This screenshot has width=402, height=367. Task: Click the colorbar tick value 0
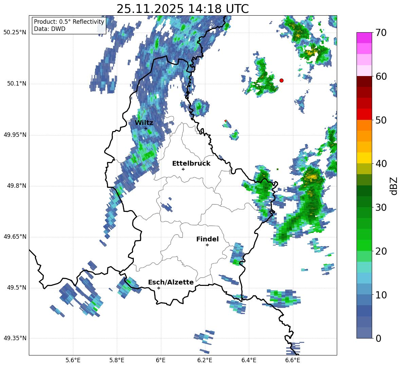(379, 338)
